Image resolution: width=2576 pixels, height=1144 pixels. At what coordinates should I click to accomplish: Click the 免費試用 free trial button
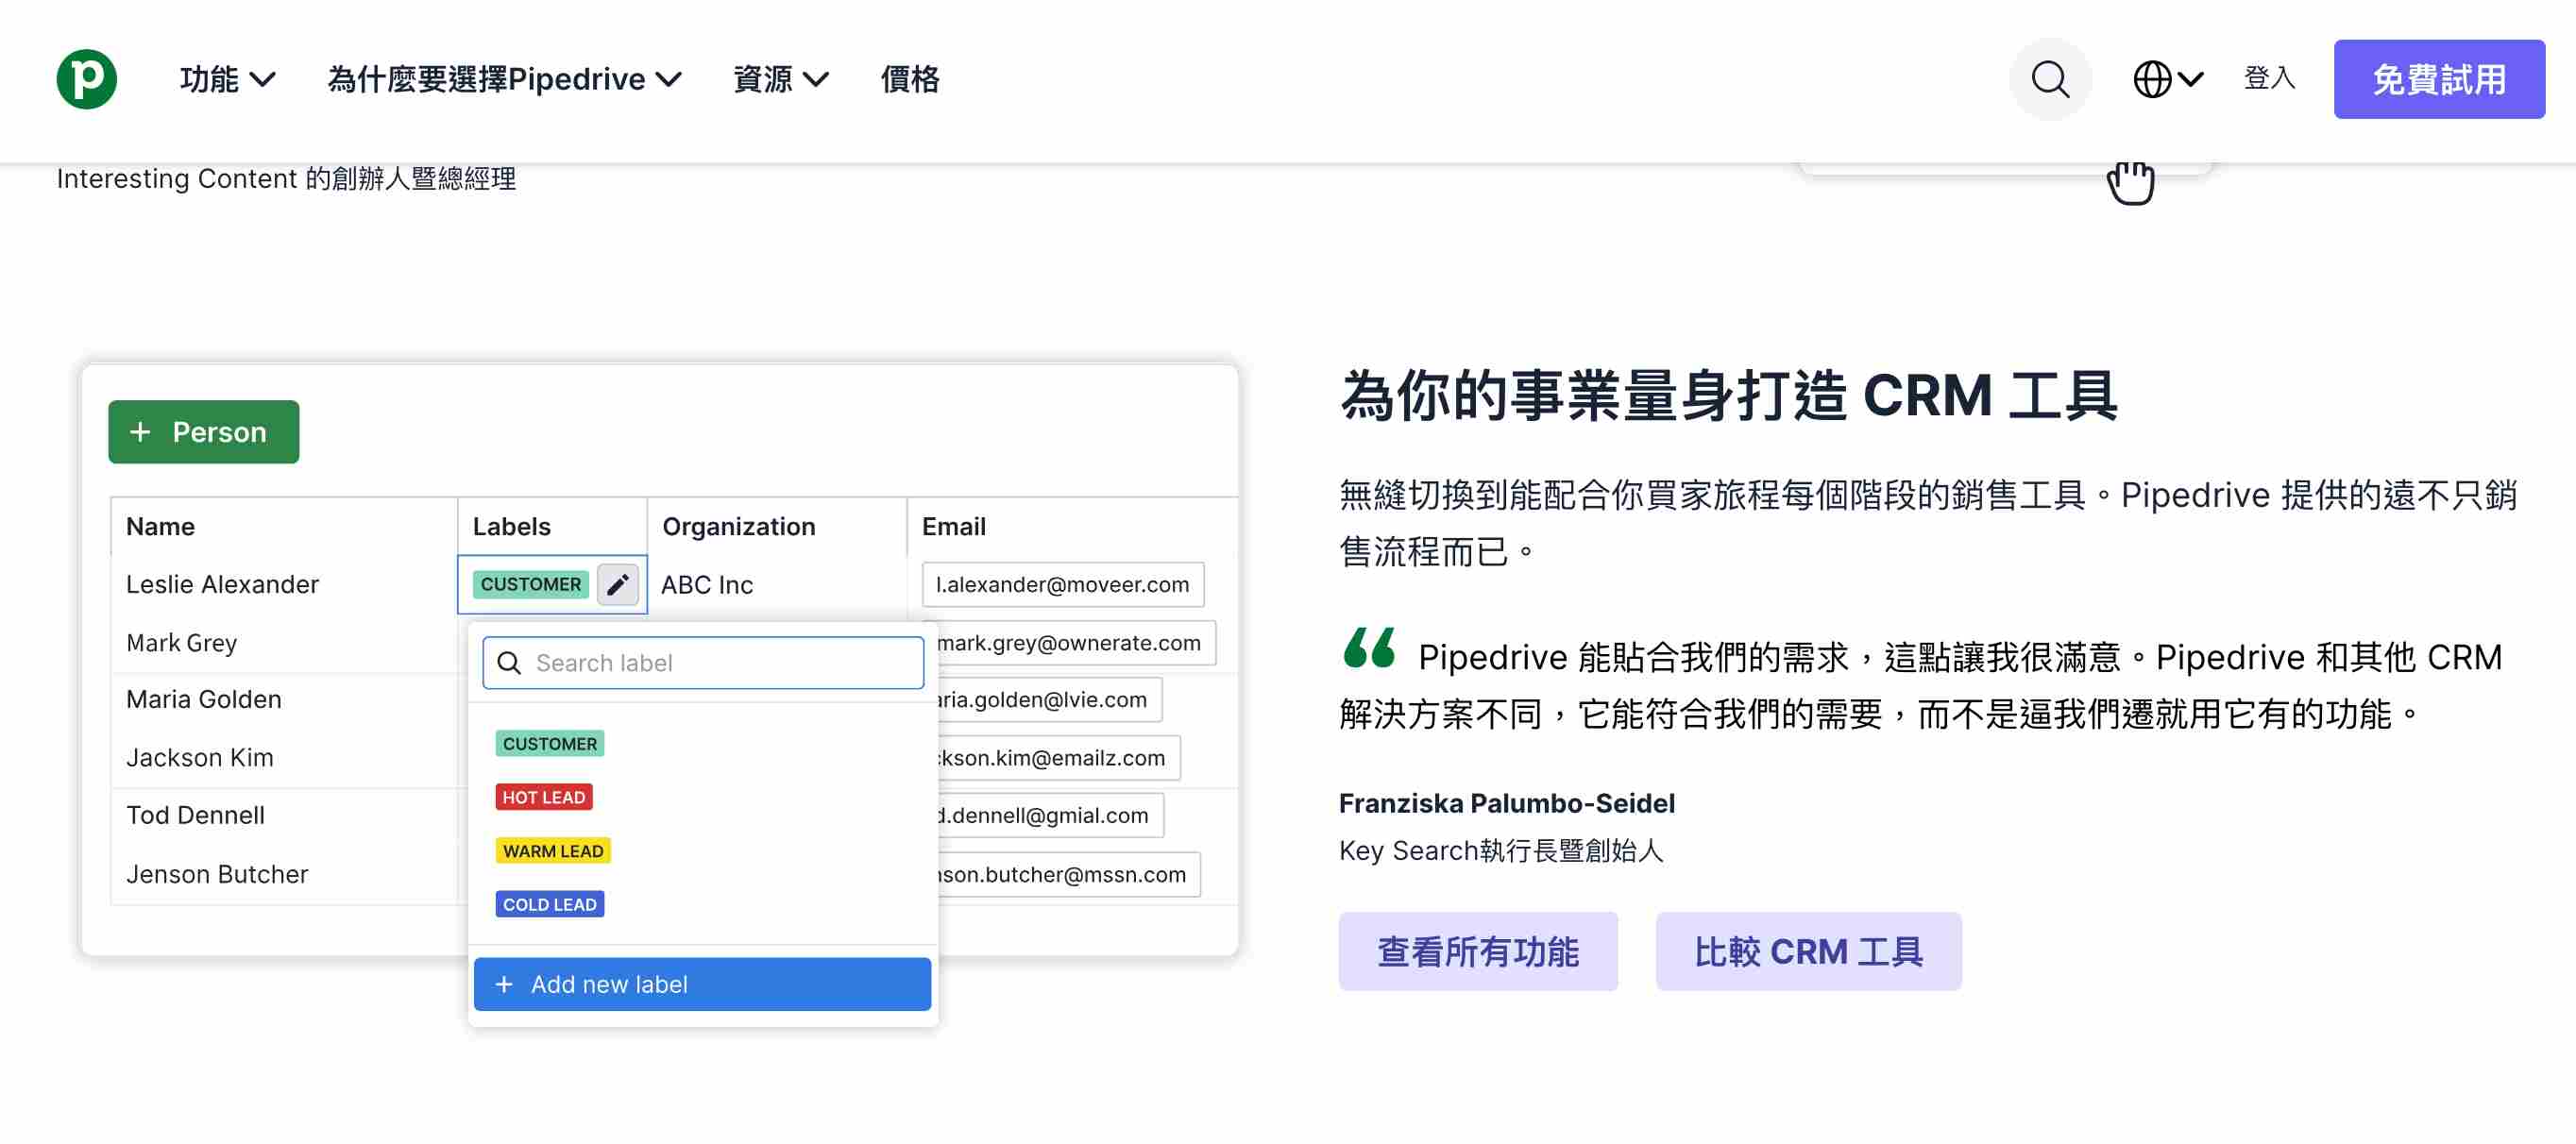(x=2439, y=79)
